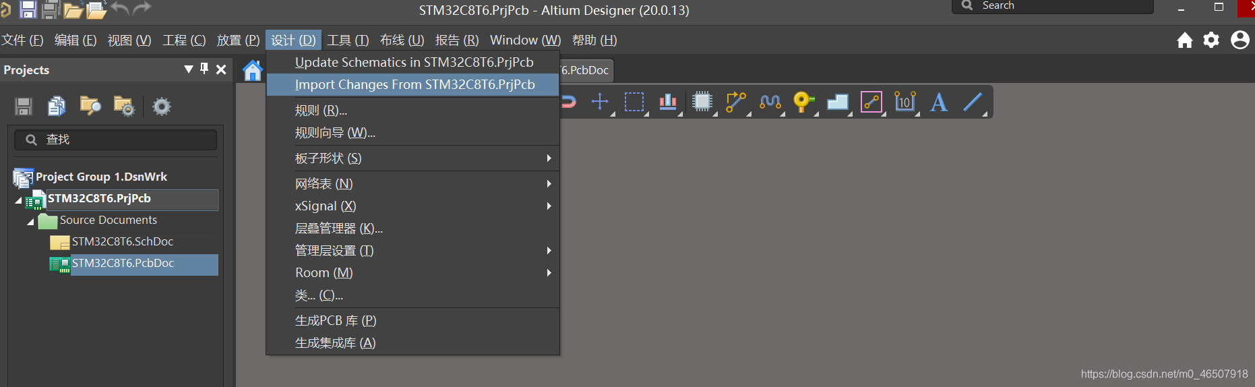Viewport: 1255px width, 387px height.
Task: Click the Save All icon in title bar
Action: click(51, 9)
